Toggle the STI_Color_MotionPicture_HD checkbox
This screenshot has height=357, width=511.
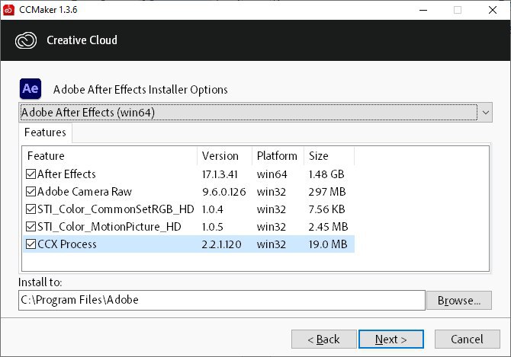(31, 227)
